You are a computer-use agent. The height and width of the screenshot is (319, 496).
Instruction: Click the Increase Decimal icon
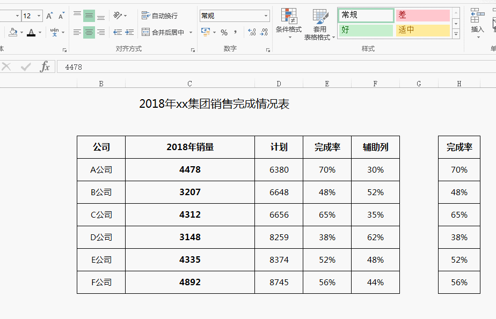pos(252,32)
